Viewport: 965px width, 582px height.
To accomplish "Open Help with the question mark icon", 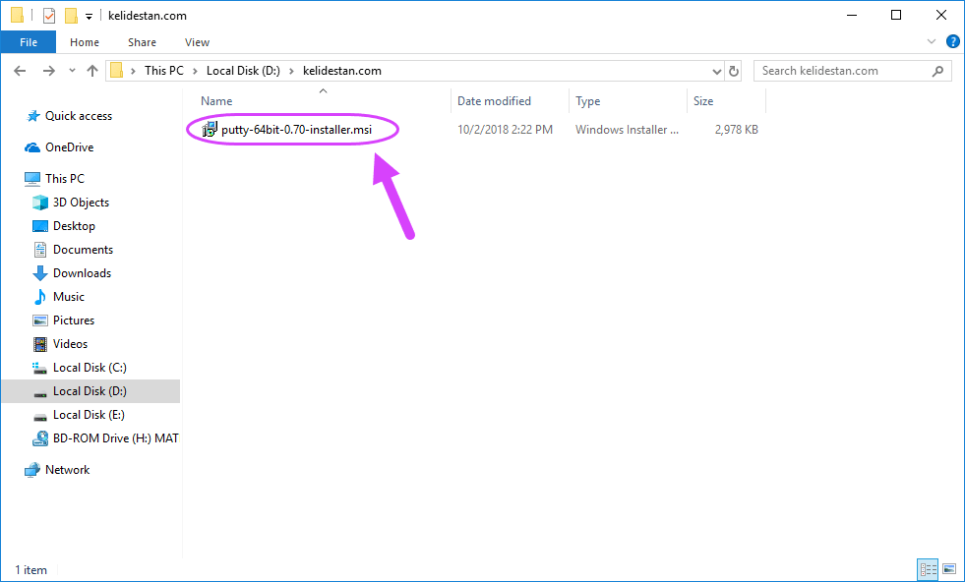I will pos(952,42).
